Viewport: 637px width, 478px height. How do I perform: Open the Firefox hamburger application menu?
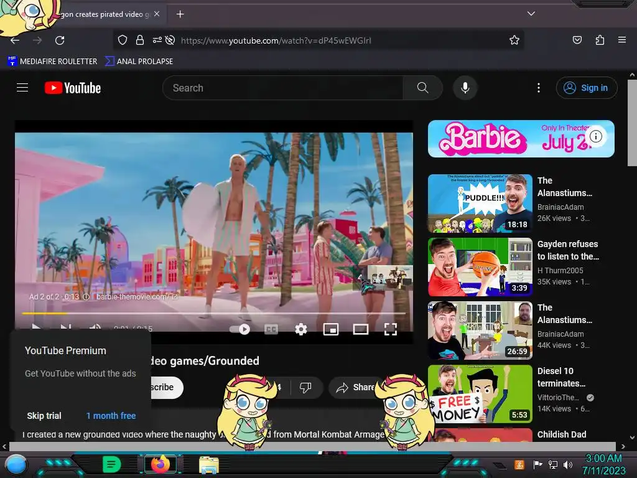(621, 40)
